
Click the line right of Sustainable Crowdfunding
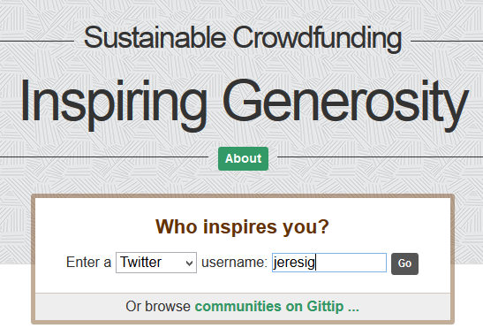coord(447,41)
